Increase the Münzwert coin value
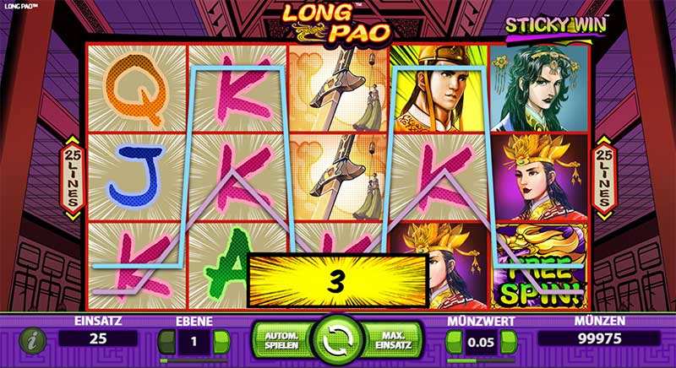Image resolution: width=676 pixels, height=368 pixels. (x=509, y=342)
